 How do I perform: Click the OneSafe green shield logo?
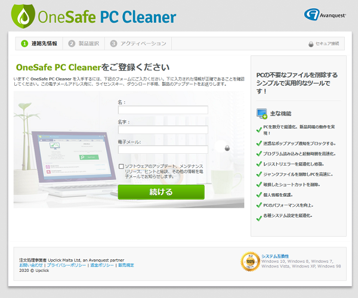coord(23,16)
